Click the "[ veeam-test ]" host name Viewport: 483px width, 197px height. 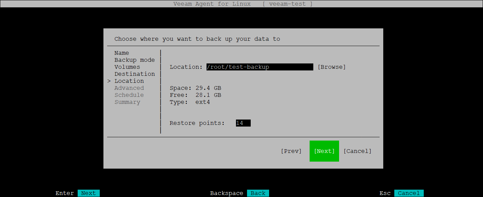(288, 4)
